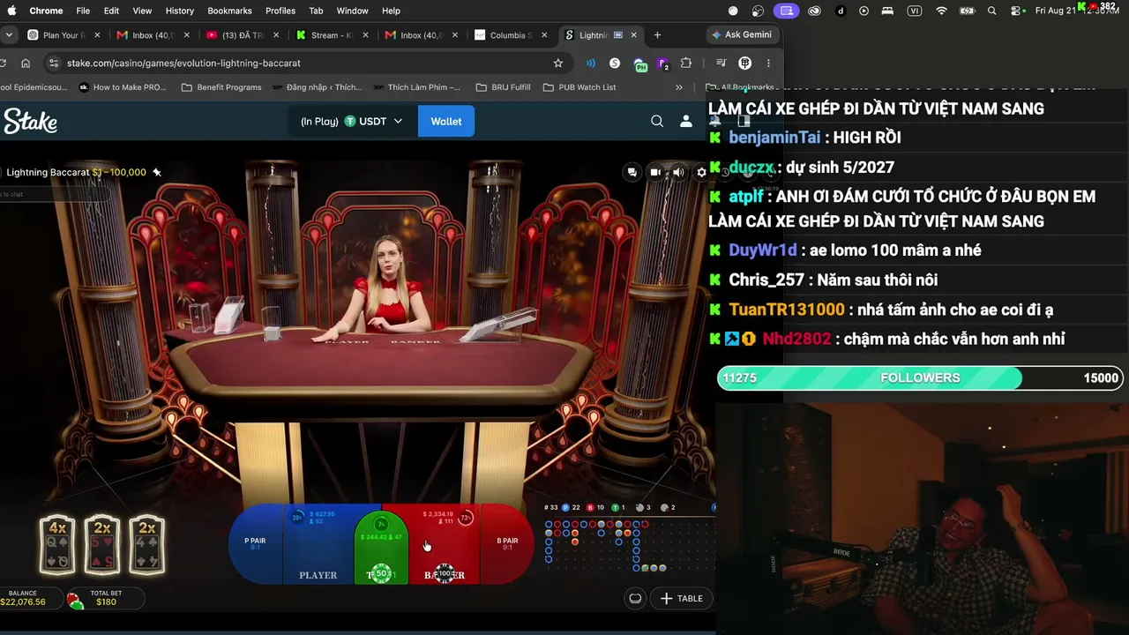Click the round icon beside + TABLE

point(635,599)
